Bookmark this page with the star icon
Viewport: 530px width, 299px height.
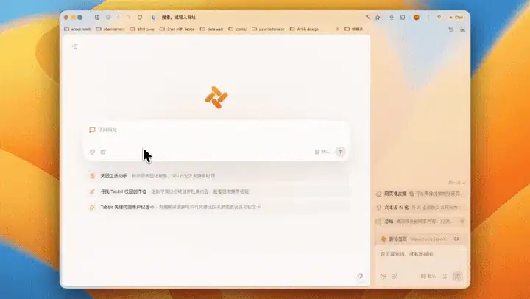click(x=378, y=17)
